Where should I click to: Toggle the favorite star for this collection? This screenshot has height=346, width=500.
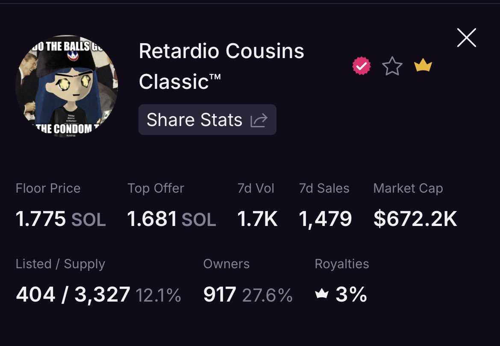[392, 66]
